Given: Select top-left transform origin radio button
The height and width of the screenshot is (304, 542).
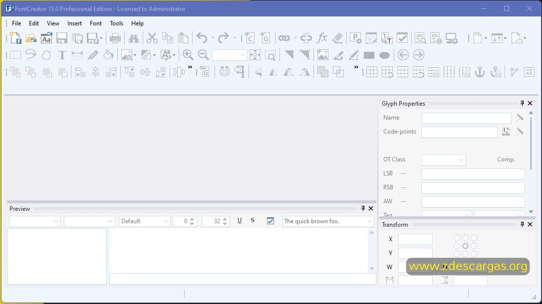Looking at the screenshot, I should 457,238.
